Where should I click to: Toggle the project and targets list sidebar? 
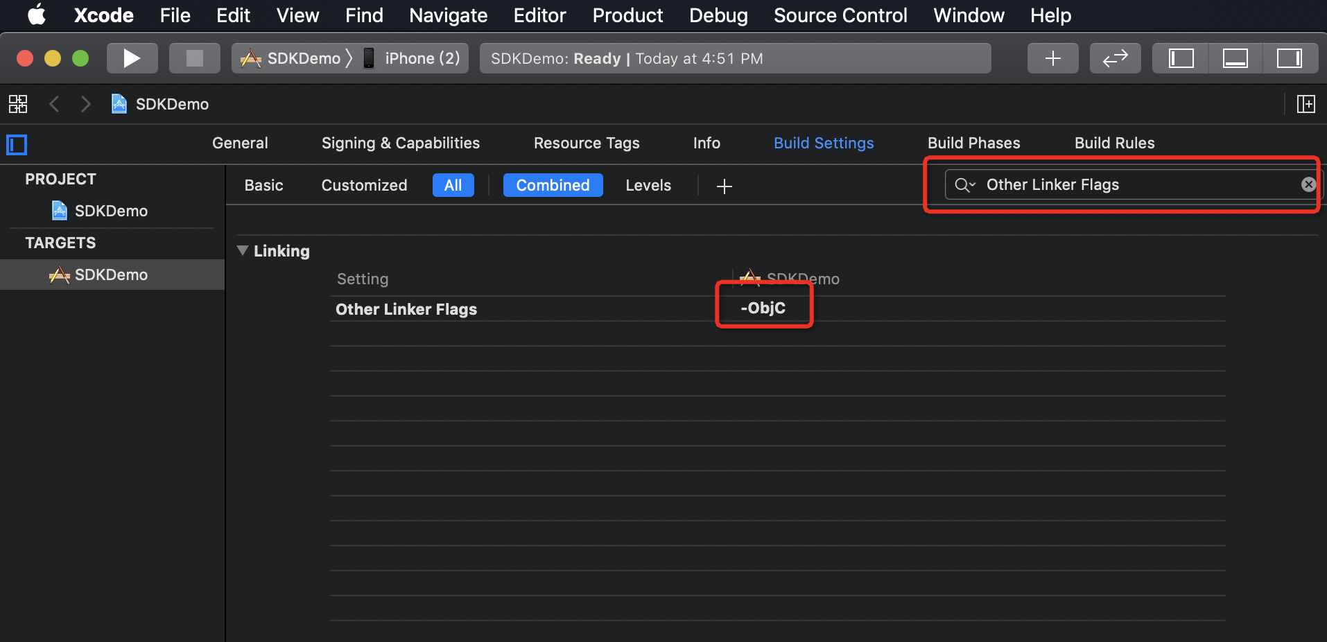17,144
